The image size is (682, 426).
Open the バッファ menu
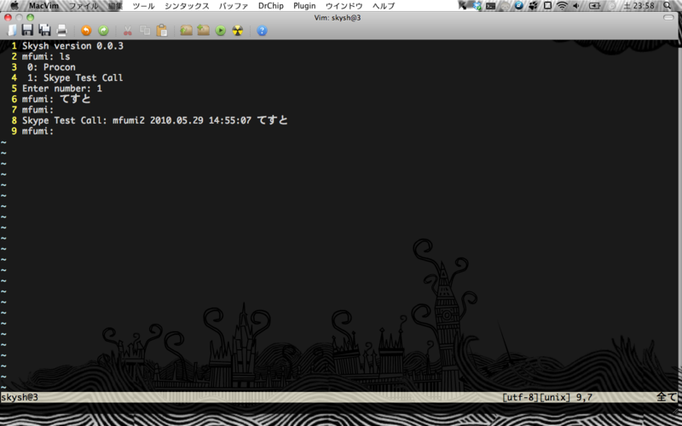(234, 6)
